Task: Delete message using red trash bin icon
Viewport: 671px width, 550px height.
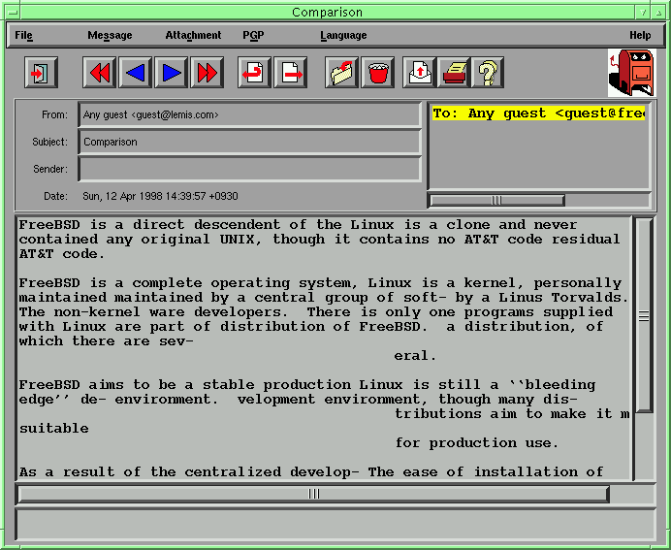Action: tap(377, 73)
